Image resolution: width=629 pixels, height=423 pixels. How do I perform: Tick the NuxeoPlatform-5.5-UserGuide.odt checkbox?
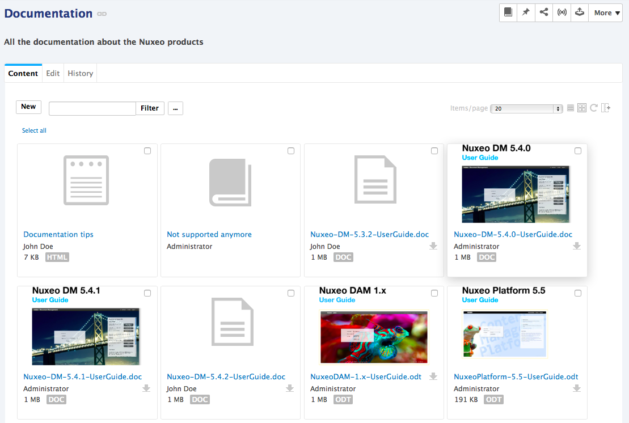click(x=578, y=293)
